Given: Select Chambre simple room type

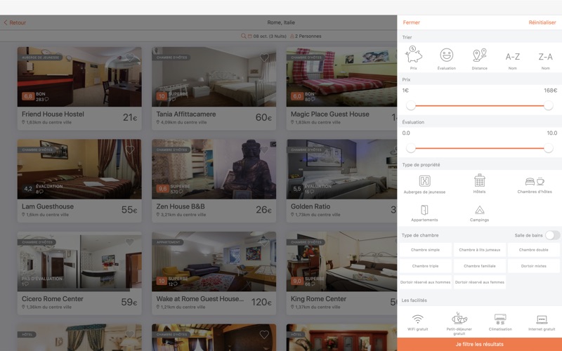Looking at the screenshot, I should [426, 250].
